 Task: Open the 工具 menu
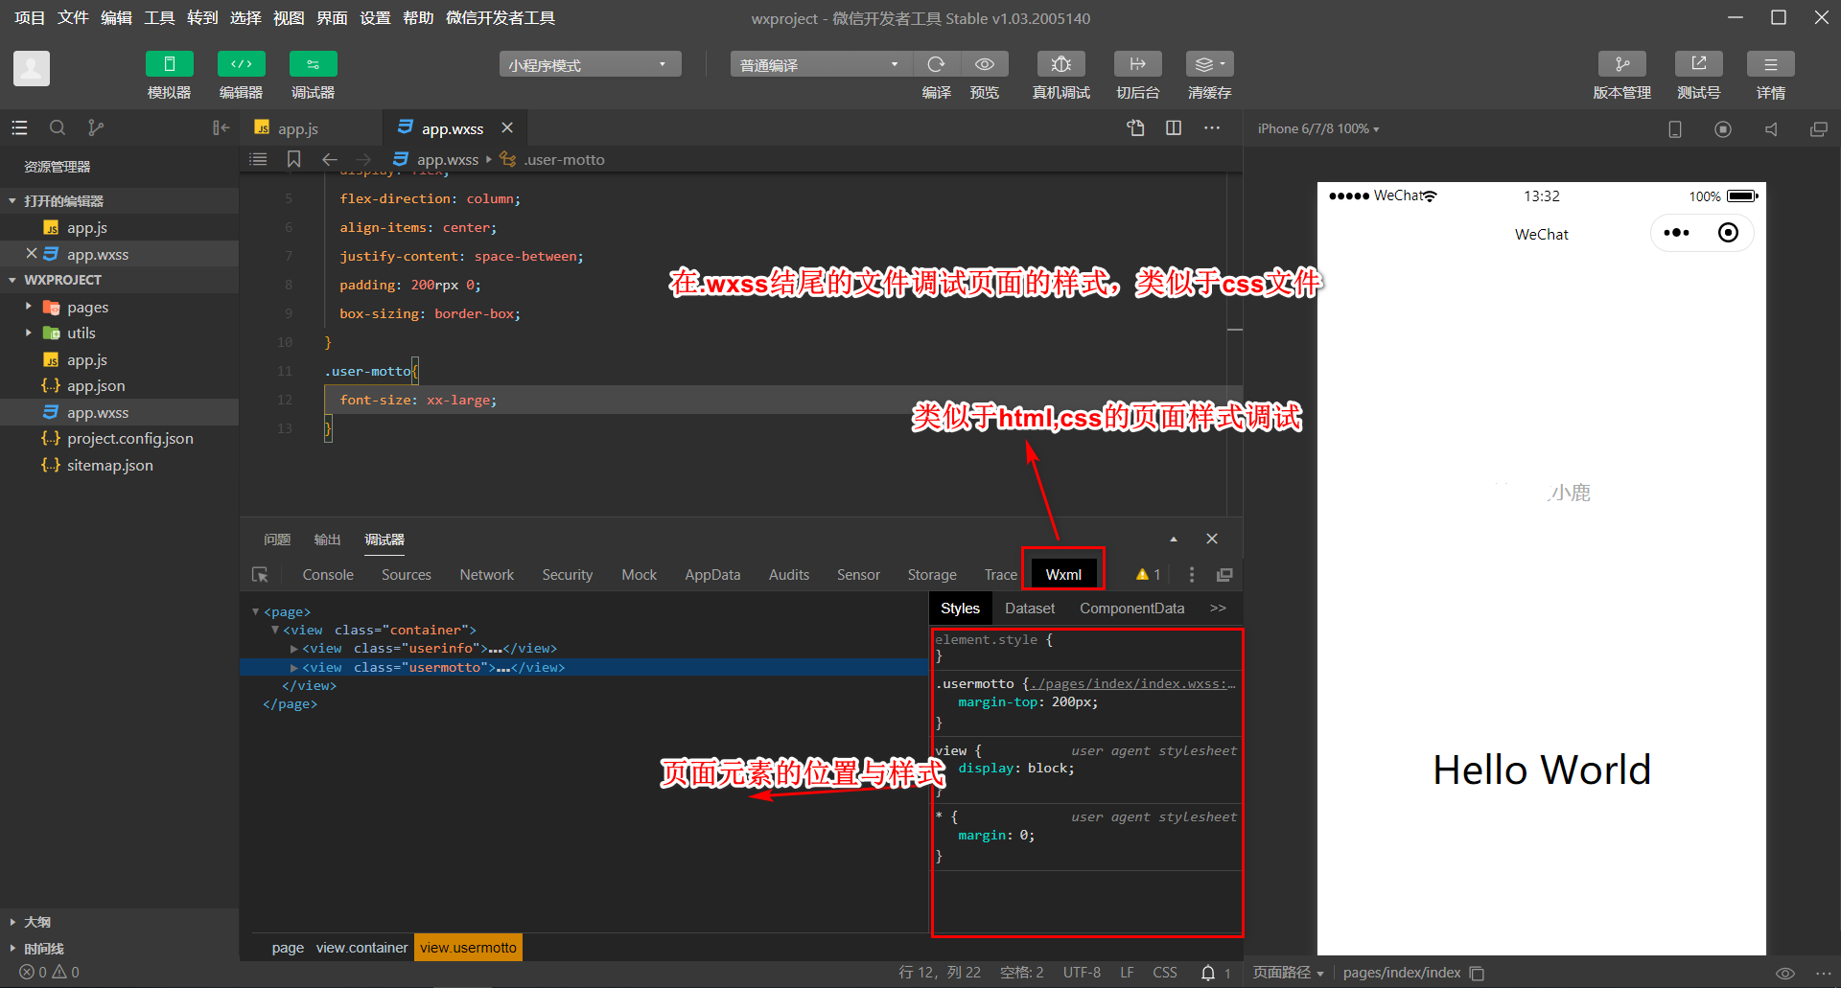pyautogui.click(x=159, y=17)
